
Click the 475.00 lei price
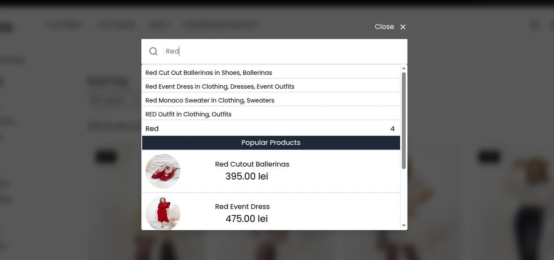coord(247,219)
